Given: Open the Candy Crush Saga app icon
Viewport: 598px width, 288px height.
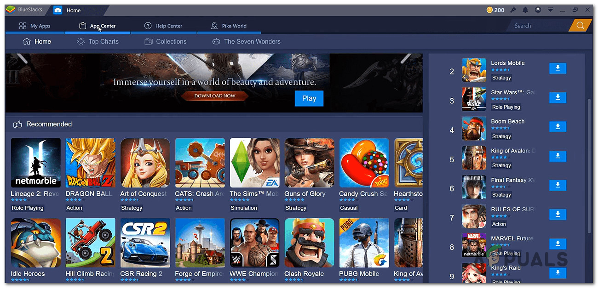Looking at the screenshot, I should (x=364, y=163).
